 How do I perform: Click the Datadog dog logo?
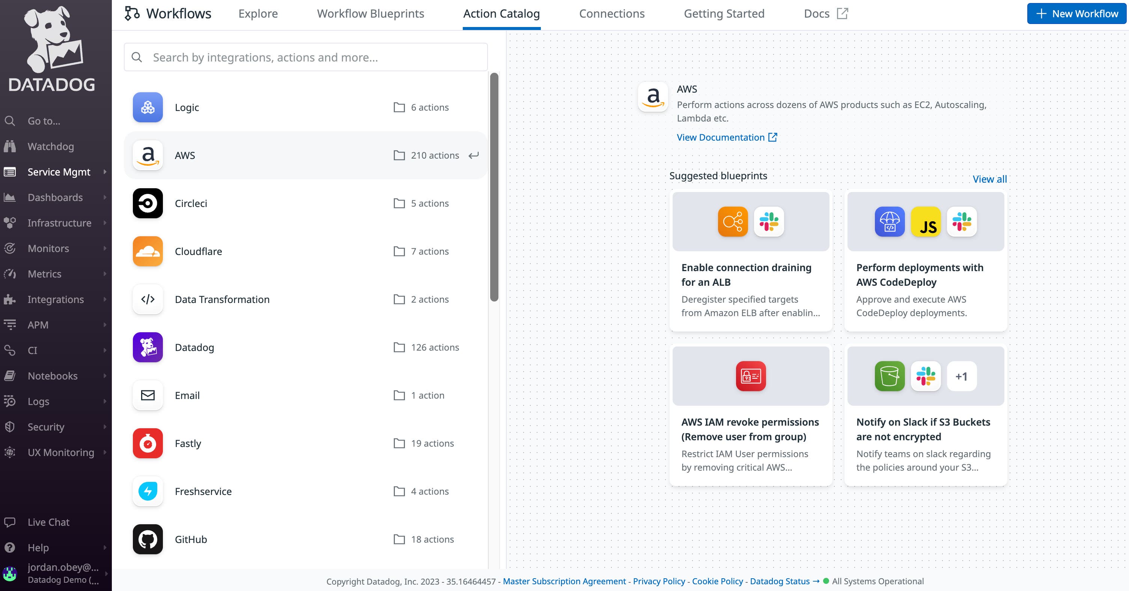[x=53, y=46]
